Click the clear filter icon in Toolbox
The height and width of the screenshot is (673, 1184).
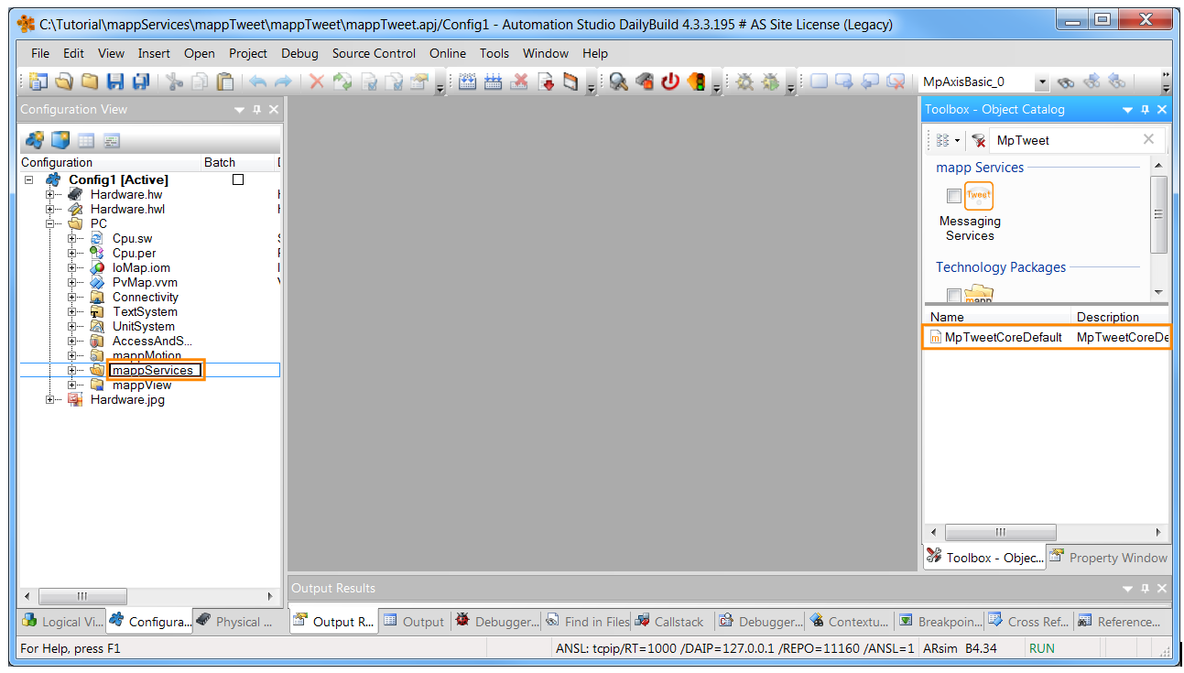[x=979, y=140]
